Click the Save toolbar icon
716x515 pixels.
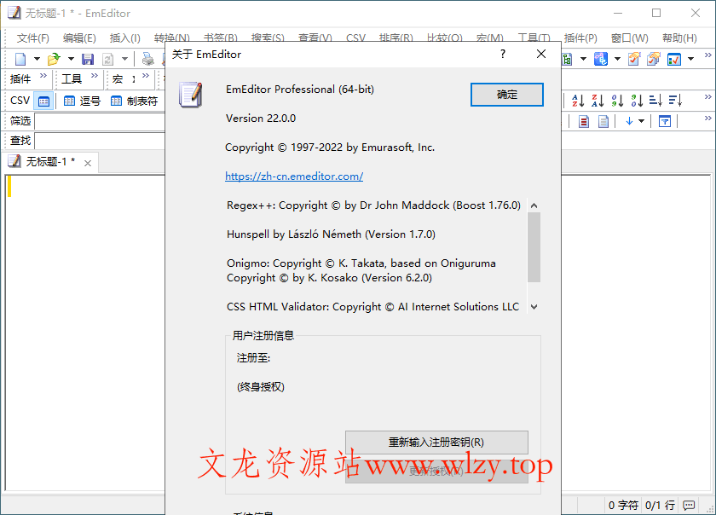tap(89, 58)
